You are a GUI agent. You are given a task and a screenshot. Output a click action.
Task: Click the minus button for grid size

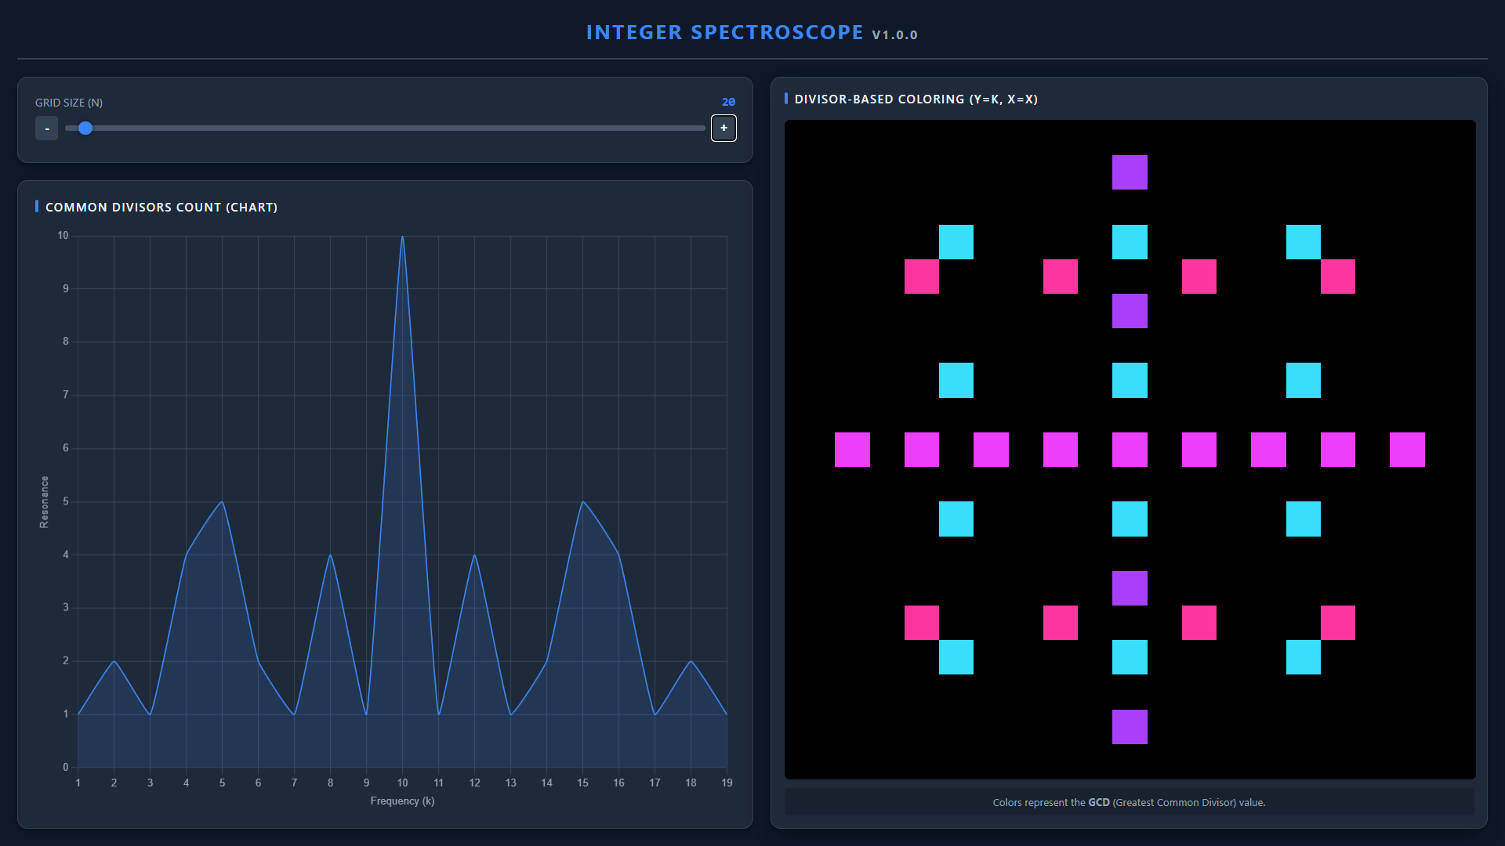tap(46, 128)
